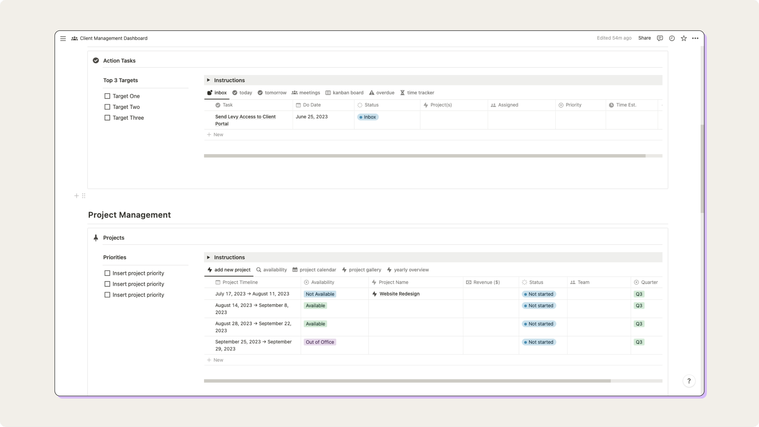The height and width of the screenshot is (427, 759).
Task: View page update history clock icon
Action: pyautogui.click(x=672, y=38)
